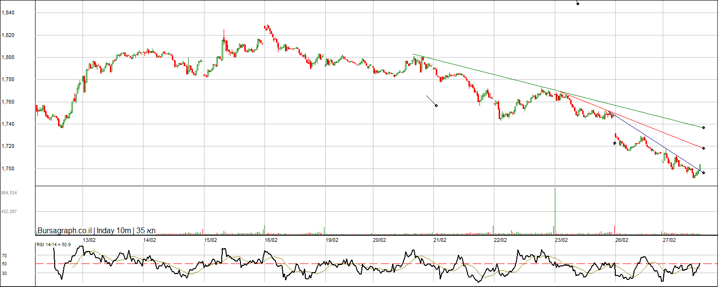Click the 432,267 volume axis label

click(x=9, y=211)
